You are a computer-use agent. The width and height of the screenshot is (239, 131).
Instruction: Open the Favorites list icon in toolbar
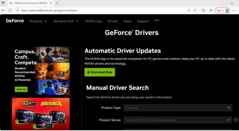211,10
